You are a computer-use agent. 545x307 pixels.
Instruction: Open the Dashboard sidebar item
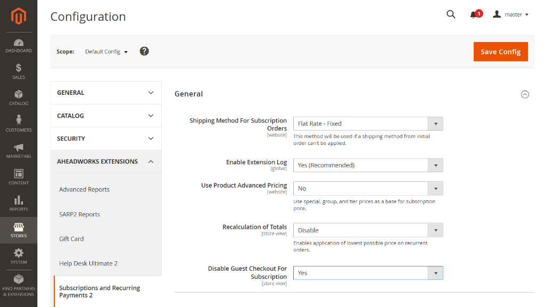coord(19,46)
